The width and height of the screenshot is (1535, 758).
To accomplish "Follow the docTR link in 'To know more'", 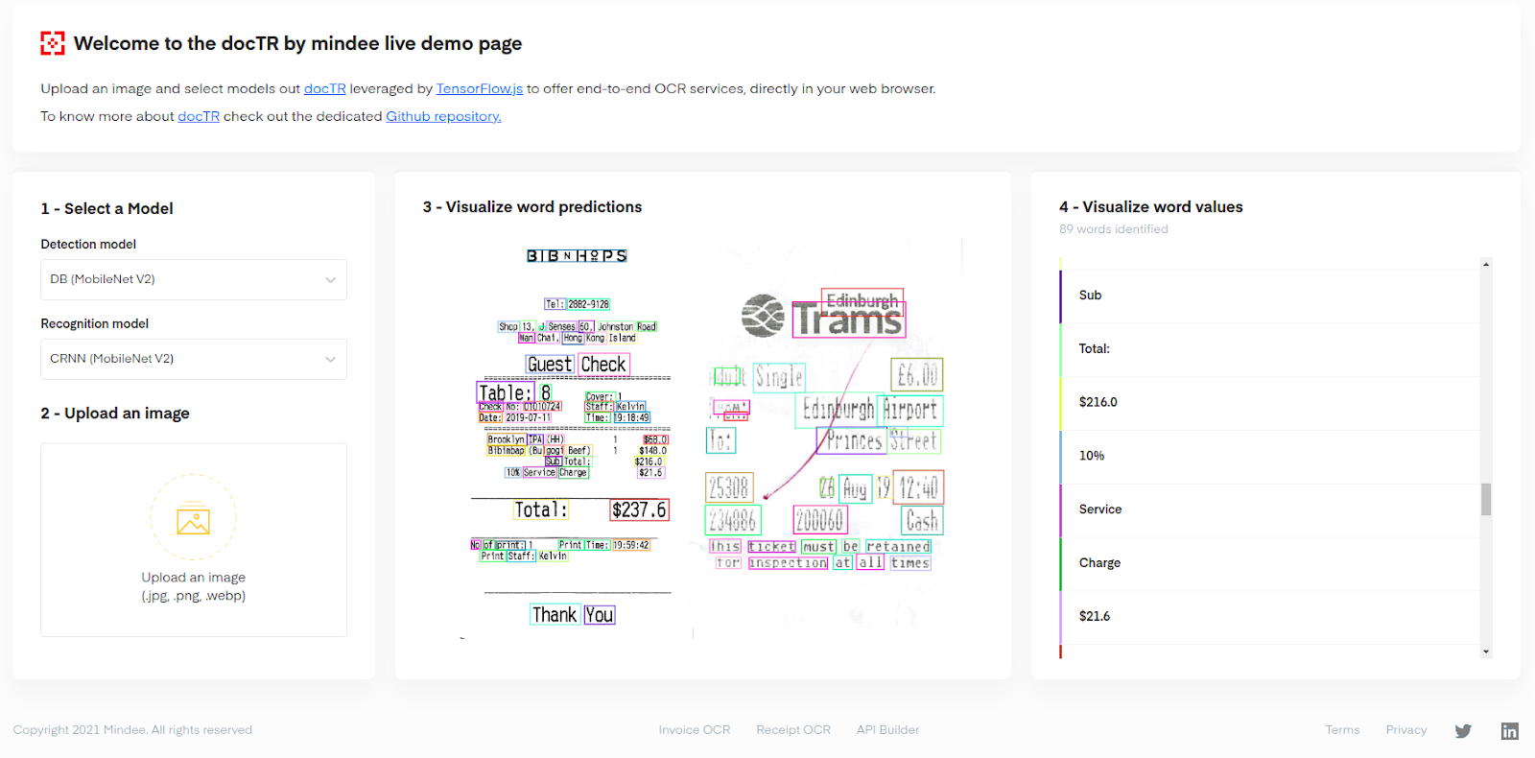I will point(199,116).
